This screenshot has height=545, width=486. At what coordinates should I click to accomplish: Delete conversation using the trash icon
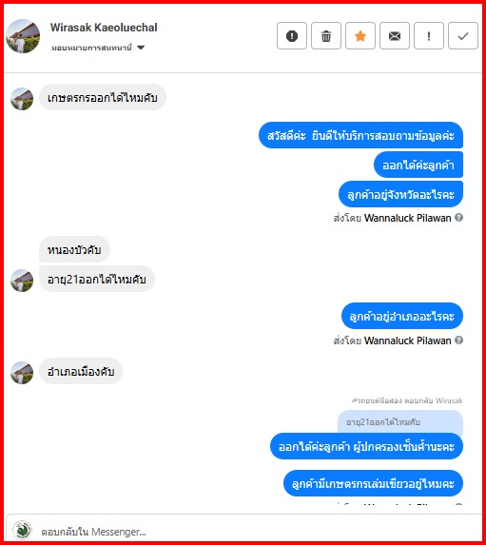[325, 36]
